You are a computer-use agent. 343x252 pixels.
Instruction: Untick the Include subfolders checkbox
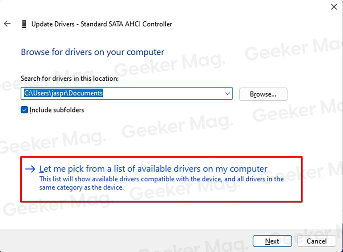point(24,110)
